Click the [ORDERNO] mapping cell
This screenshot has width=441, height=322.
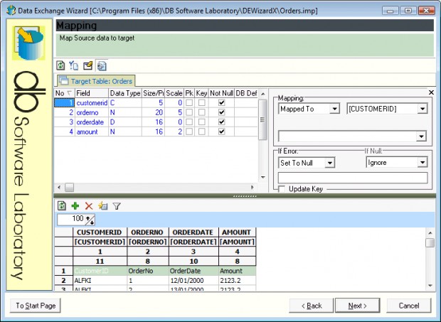click(x=148, y=242)
